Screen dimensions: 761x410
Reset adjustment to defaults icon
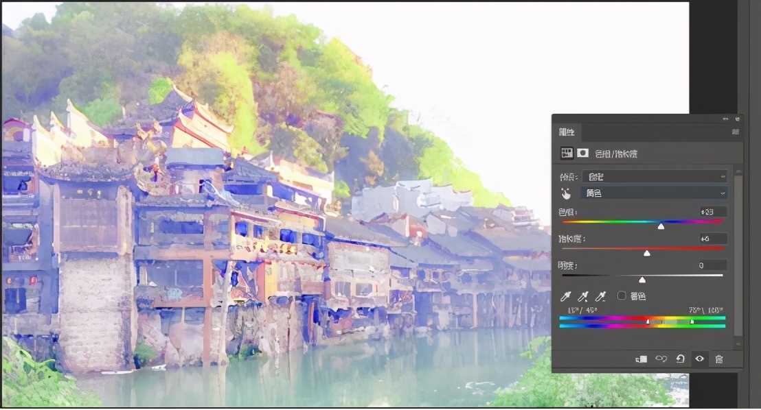680,359
